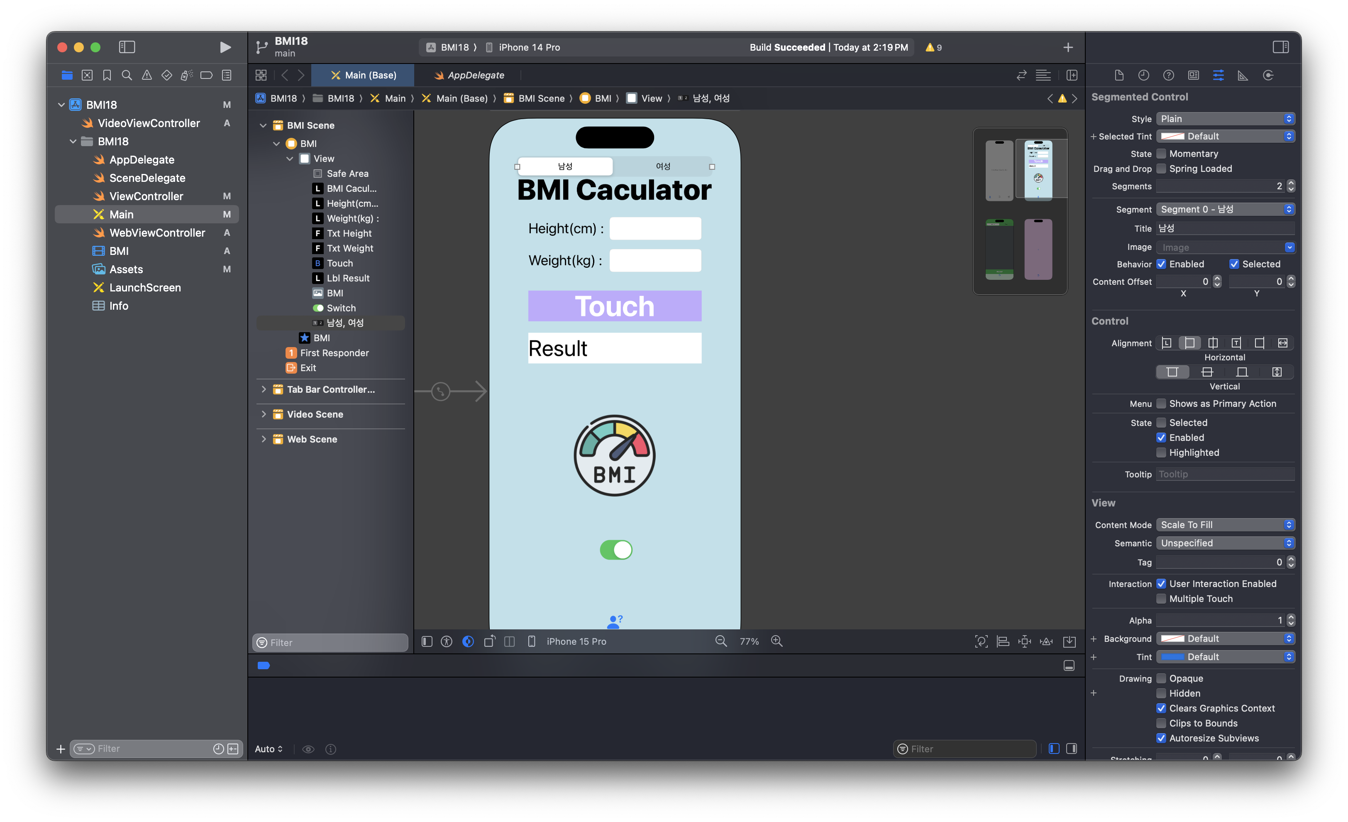
Task: Open the Source Control navigator icon
Action: click(x=87, y=75)
